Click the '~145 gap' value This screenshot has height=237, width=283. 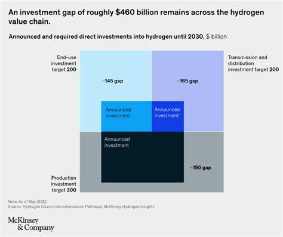112,81
